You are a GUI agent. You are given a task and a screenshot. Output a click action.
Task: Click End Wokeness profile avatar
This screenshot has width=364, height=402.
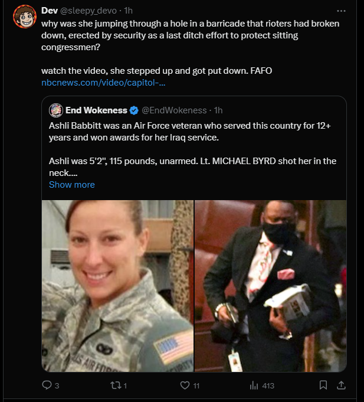click(56, 110)
